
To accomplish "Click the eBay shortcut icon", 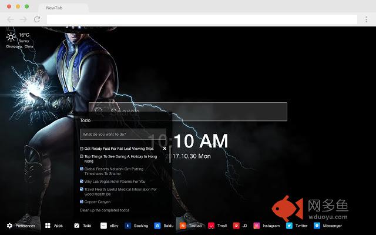I will (x=103, y=226).
